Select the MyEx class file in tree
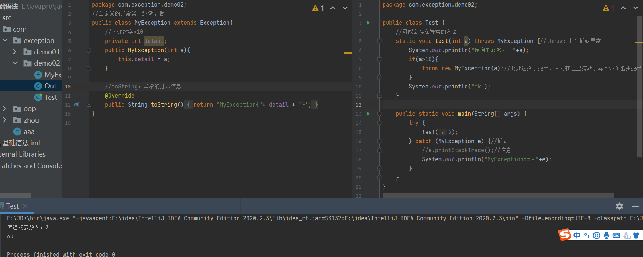This screenshot has height=257, width=643. tap(48, 75)
